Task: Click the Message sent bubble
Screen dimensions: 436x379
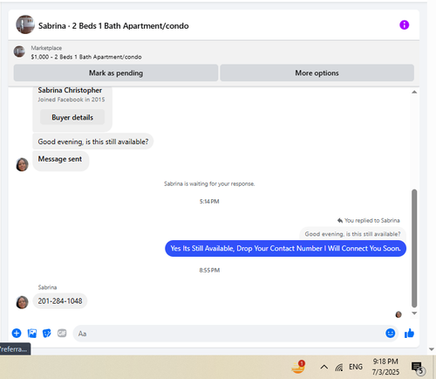Action: pyautogui.click(x=60, y=160)
